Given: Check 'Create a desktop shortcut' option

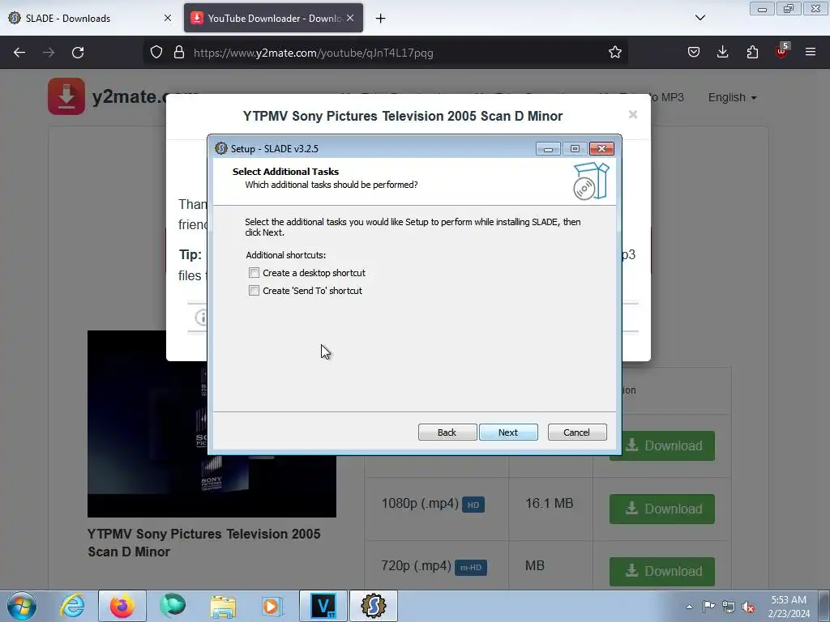Looking at the screenshot, I should pos(254,273).
